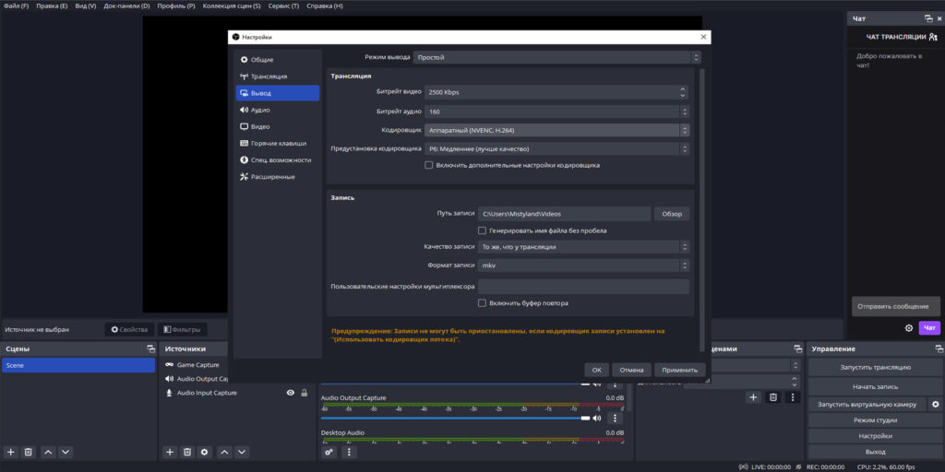This screenshot has height=472, width=945.
Task: Remove the scene transition with the trash icon
Action: (x=773, y=397)
